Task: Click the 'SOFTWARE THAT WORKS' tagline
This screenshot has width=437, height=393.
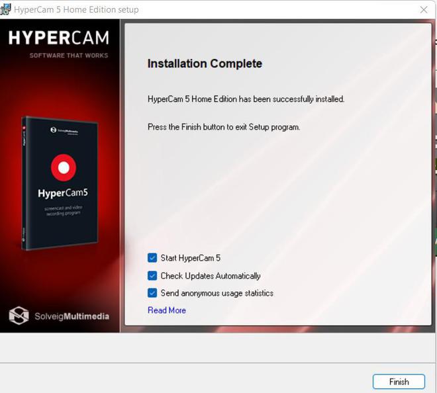Action: point(69,56)
